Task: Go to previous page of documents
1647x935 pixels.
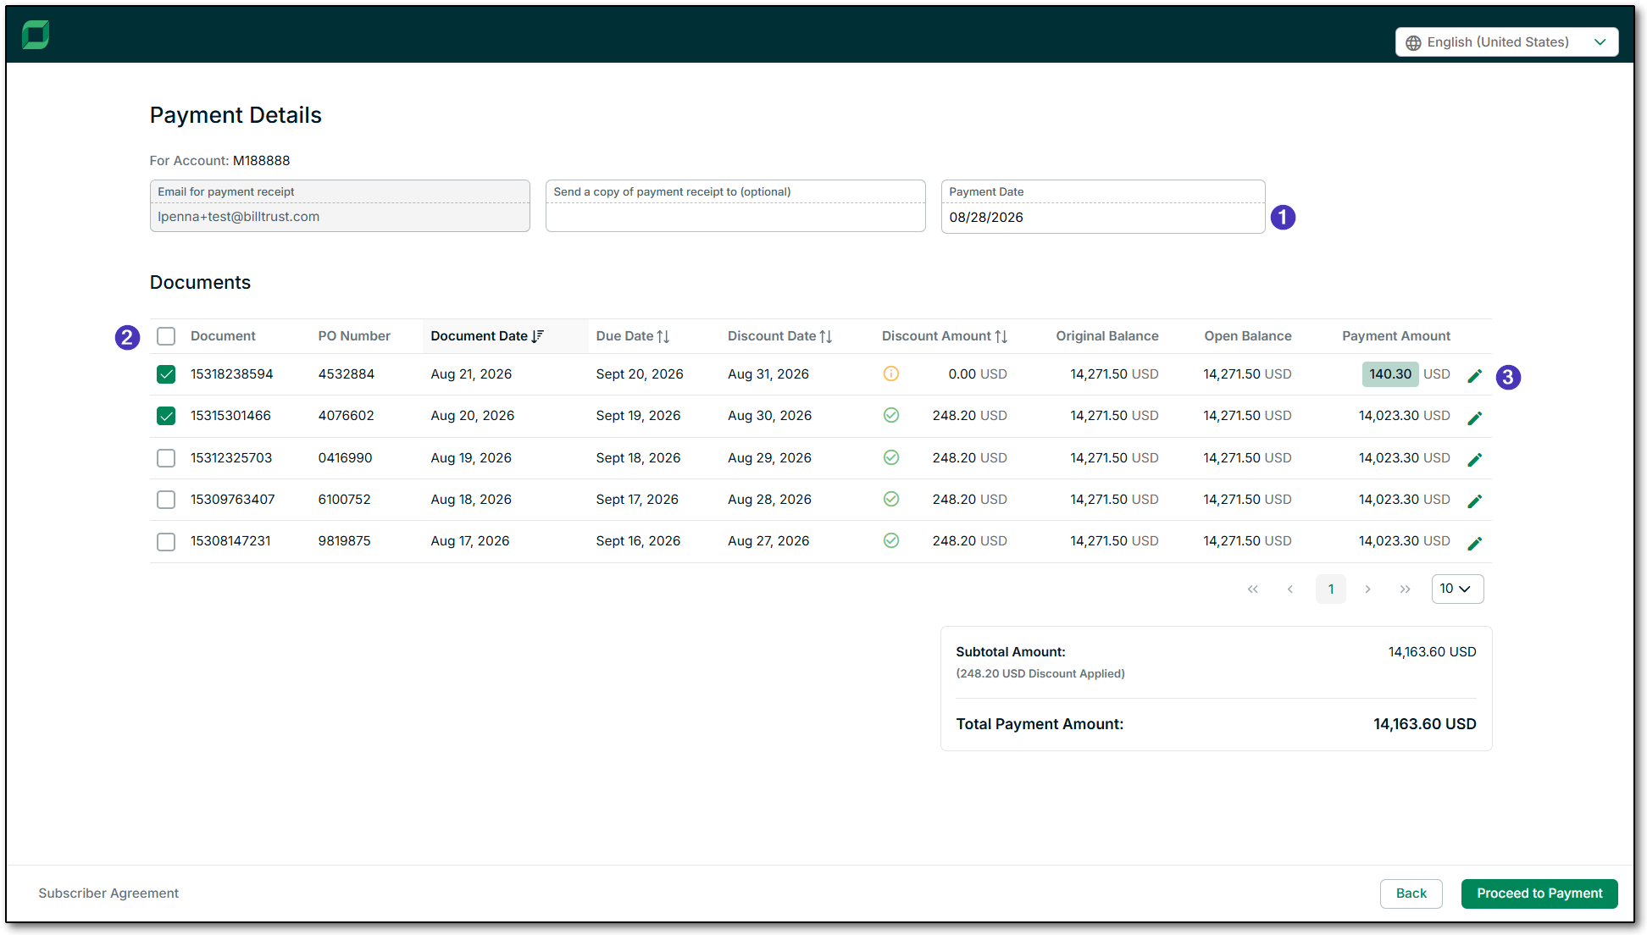Action: [1289, 589]
